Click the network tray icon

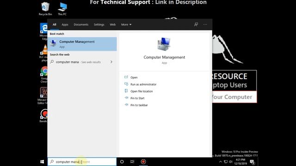[226, 162]
